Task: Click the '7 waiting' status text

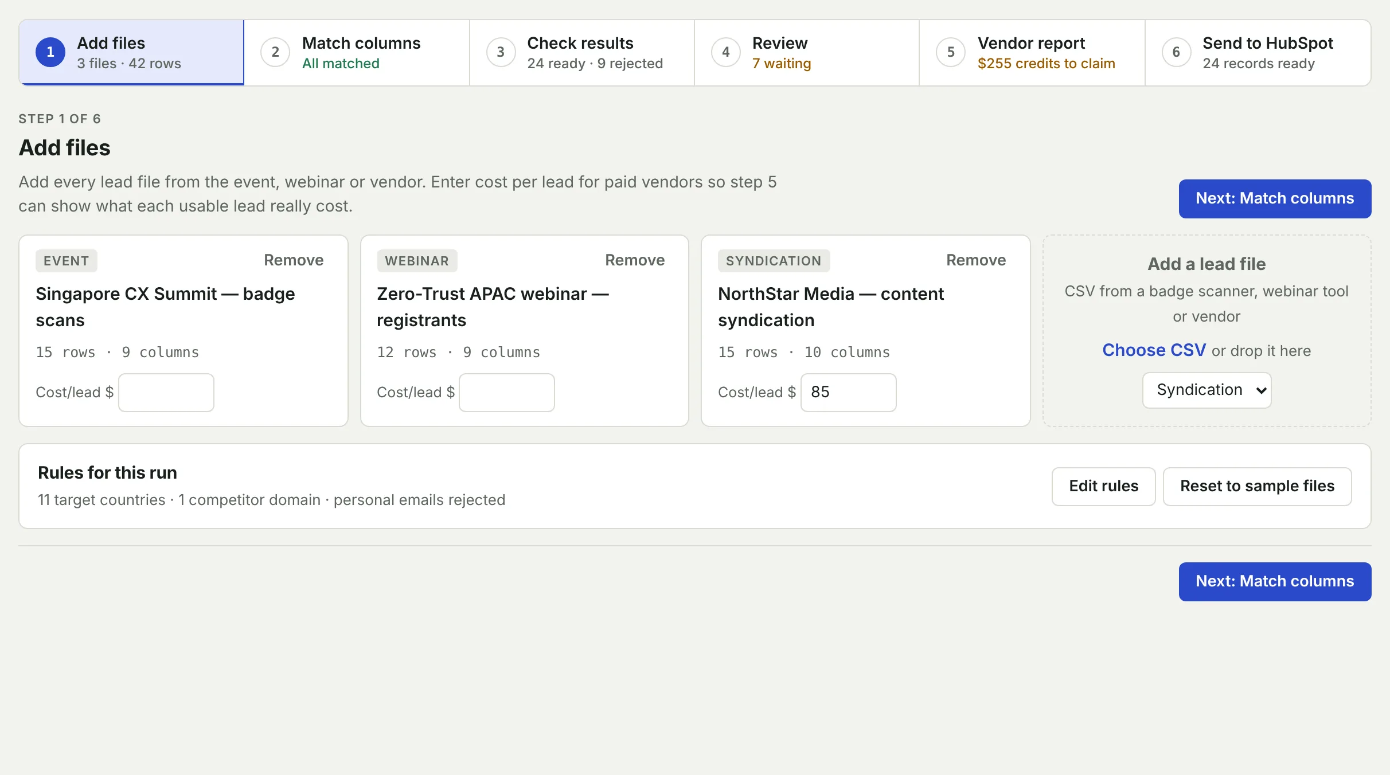Action: tap(781, 64)
